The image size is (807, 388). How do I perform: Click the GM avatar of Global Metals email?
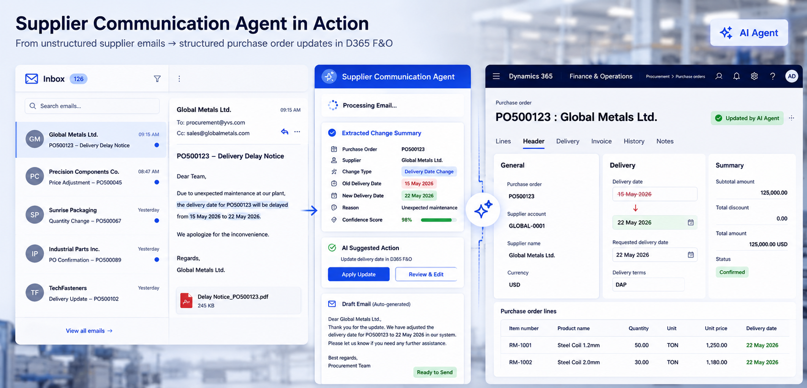[34, 139]
